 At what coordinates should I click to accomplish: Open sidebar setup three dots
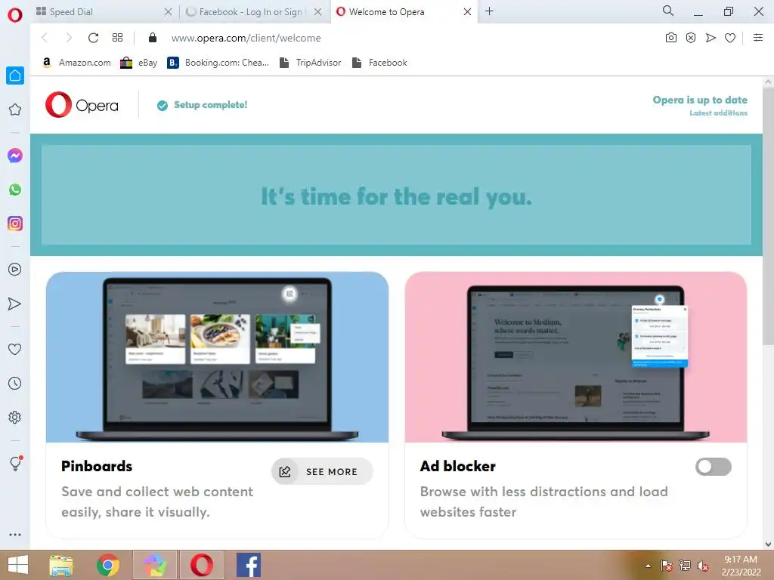pos(15,535)
